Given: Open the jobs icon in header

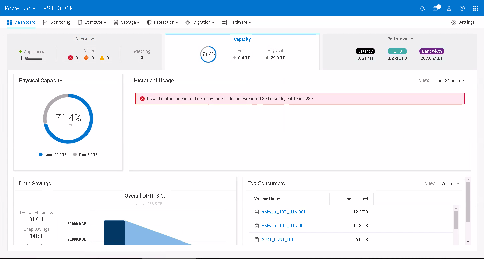Looking at the screenshot, I should point(436,8).
